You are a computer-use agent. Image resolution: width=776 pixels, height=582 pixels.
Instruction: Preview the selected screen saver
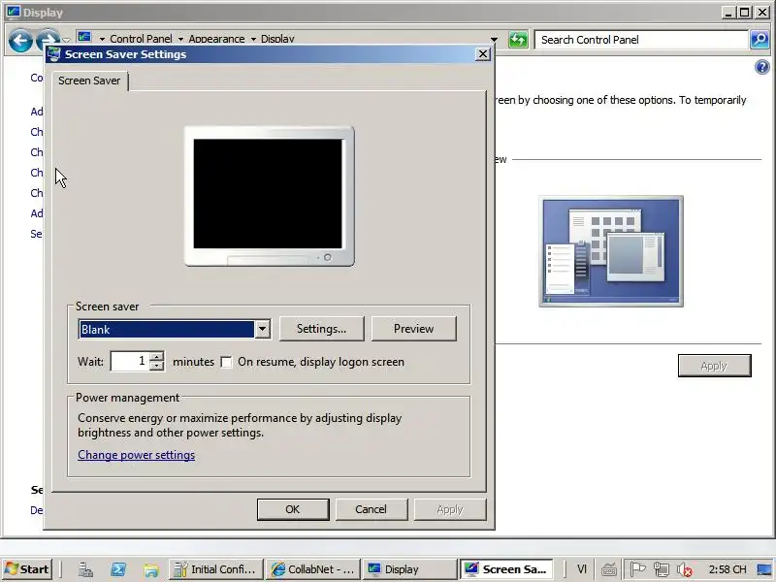[414, 329]
